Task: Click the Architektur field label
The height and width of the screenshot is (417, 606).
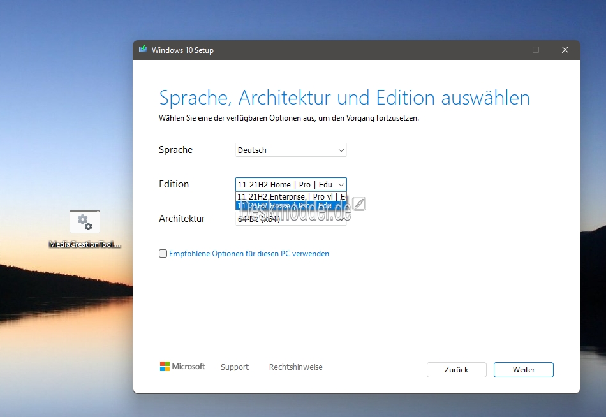Action: point(182,218)
